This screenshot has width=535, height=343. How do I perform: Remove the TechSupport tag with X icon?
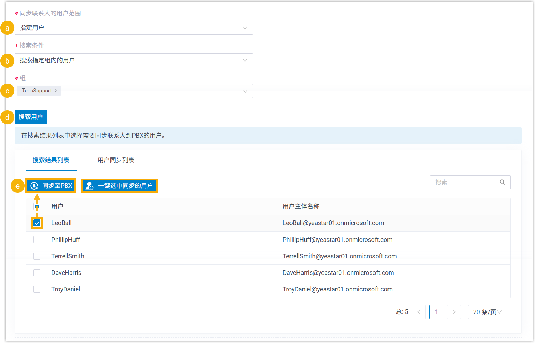tap(56, 91)
